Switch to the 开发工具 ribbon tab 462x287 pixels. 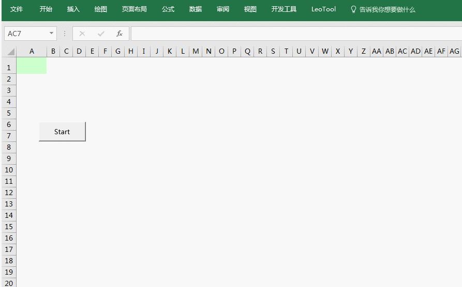point(284,9)
